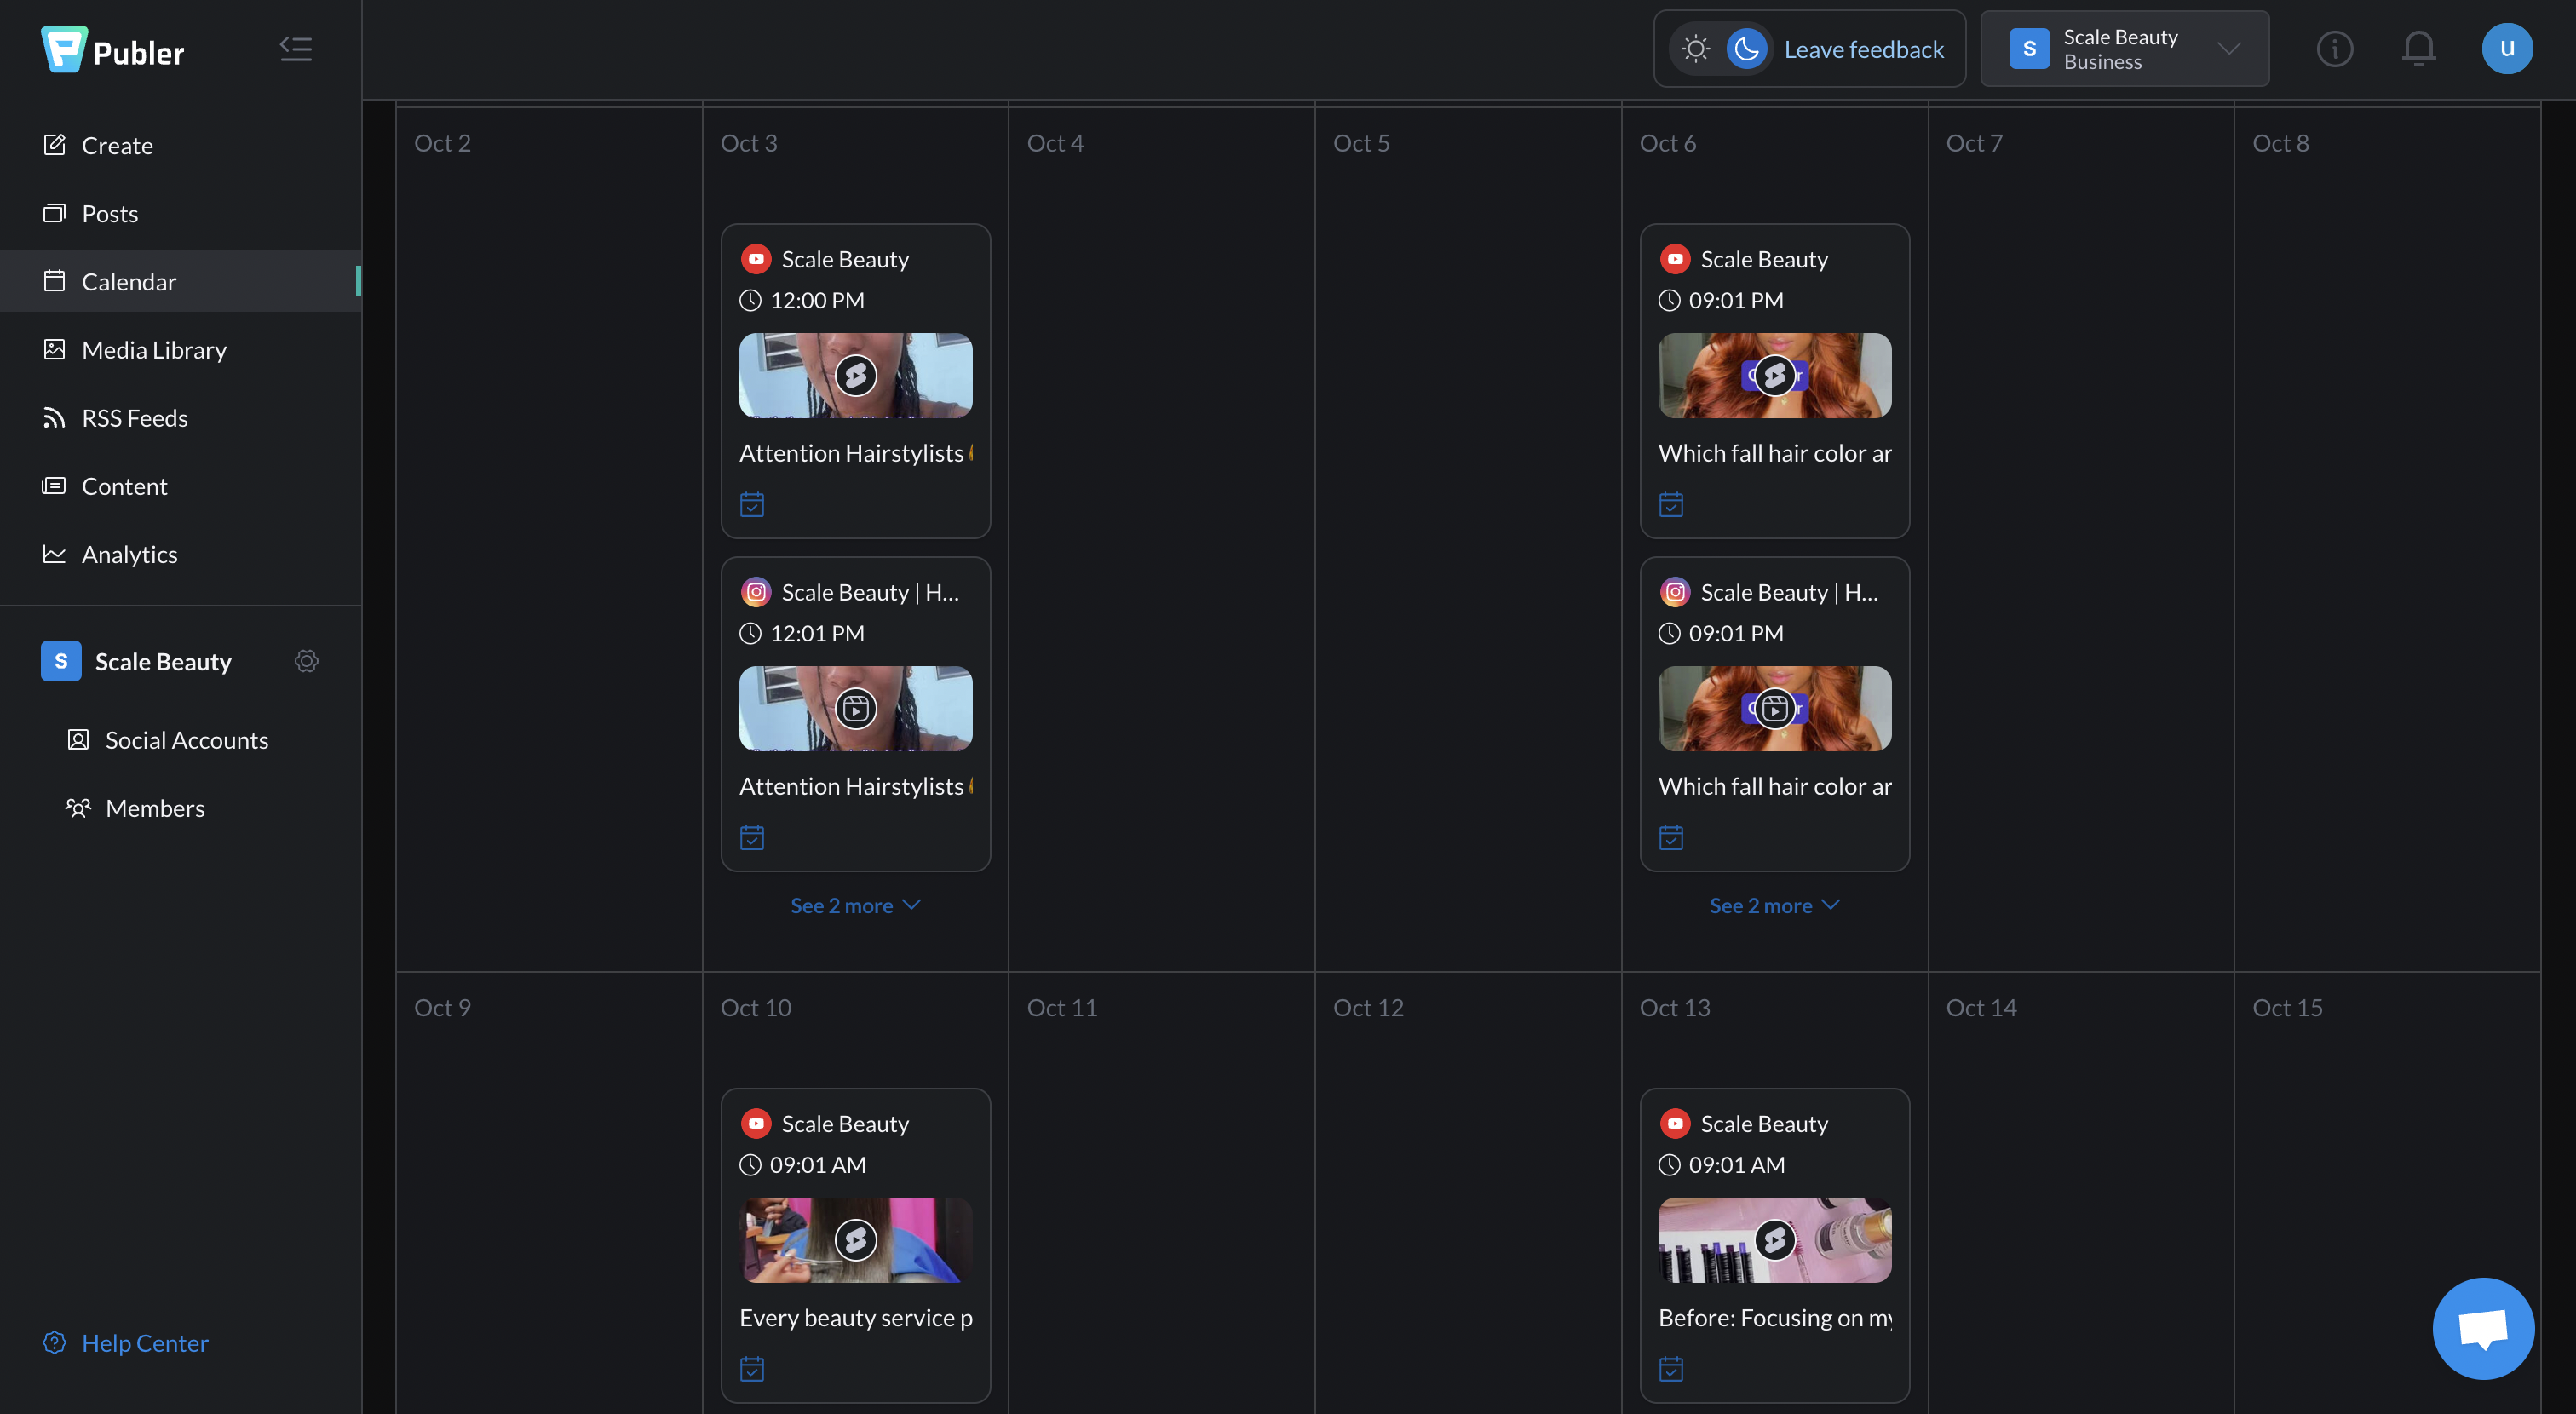Click the notification bell icon

[x=2423, y=47]
